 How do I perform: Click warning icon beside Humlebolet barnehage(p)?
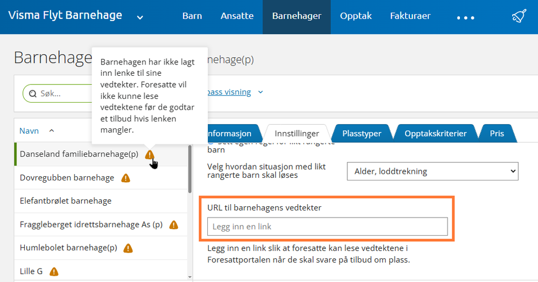(128, 248)
